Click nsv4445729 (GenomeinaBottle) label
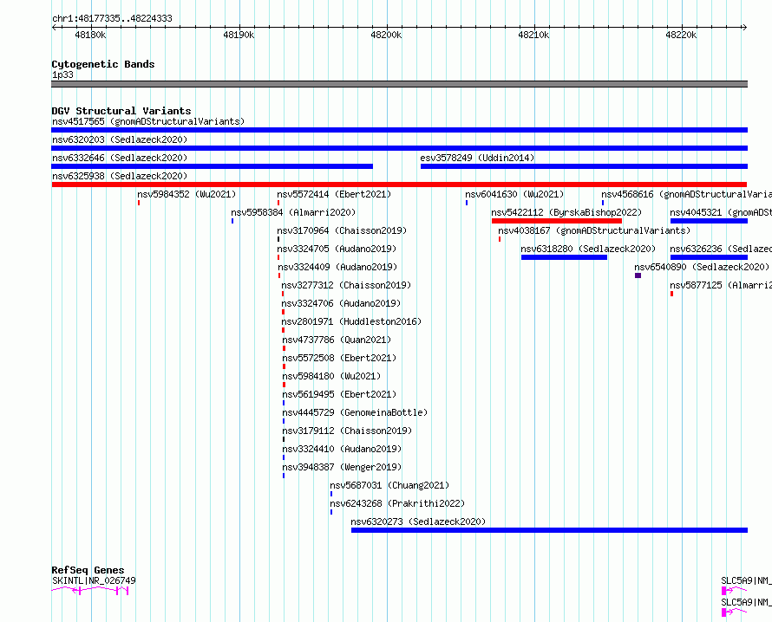 [355, 412]
